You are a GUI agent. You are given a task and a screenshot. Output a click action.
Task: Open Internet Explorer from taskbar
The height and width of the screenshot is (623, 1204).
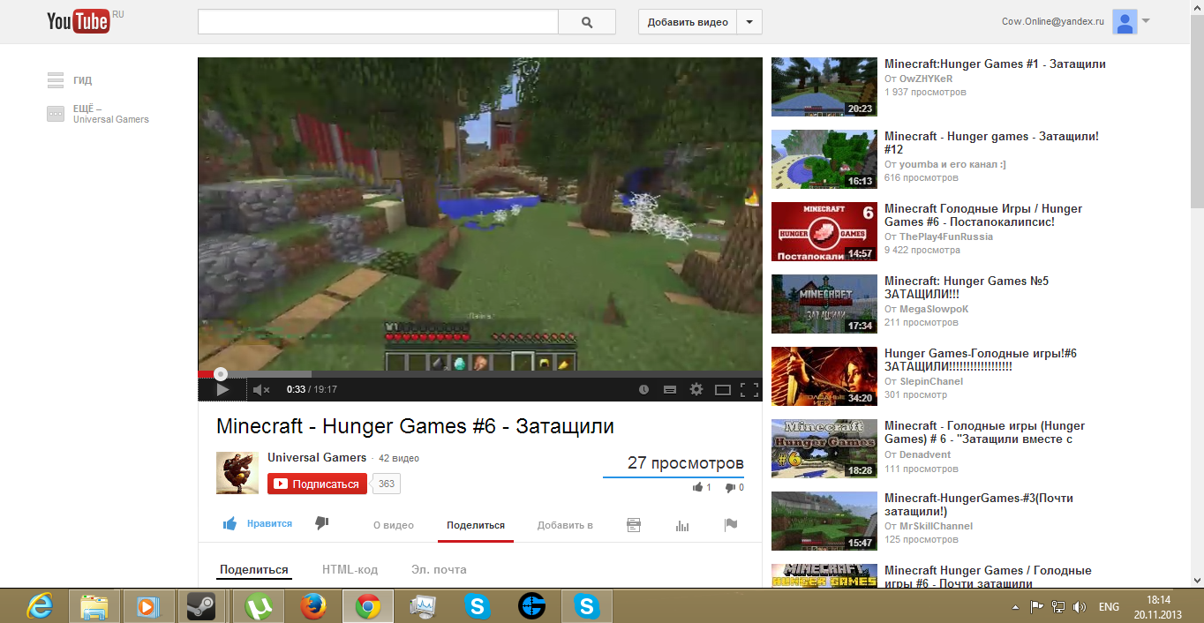pos(40,606)
